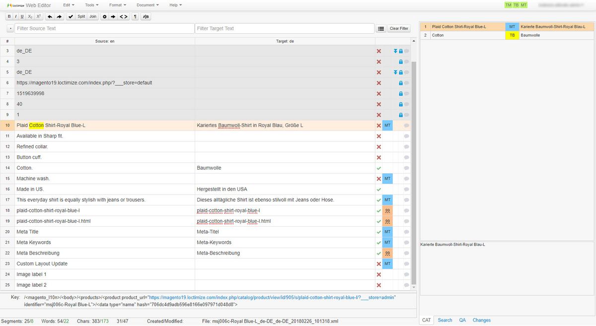Open the Edit dropdown menu
The height and width of the screenshot is (326, 596).
coord(69,5)
